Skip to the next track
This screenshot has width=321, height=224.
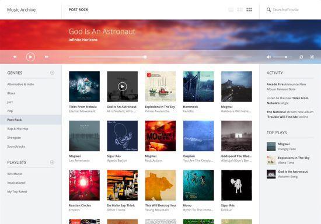pos(47,57)
